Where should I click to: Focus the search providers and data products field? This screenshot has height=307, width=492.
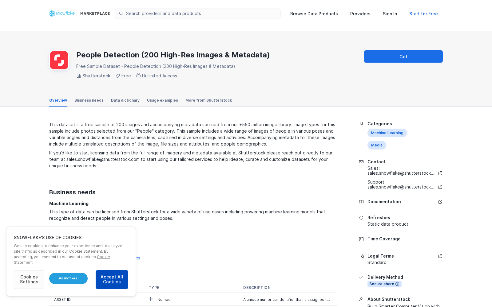click(197, 14)
